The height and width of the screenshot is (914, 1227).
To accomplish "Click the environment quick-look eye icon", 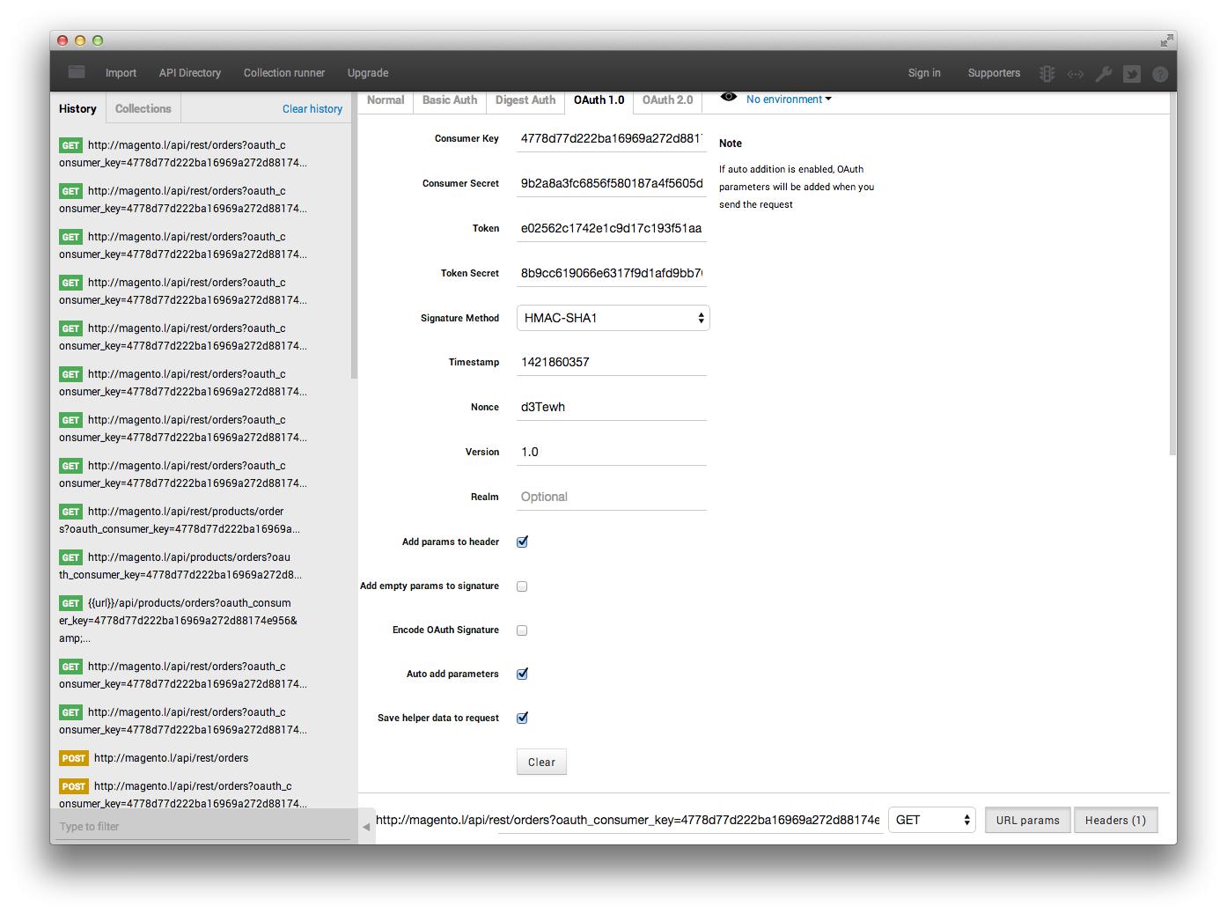I will coord(728,98).
